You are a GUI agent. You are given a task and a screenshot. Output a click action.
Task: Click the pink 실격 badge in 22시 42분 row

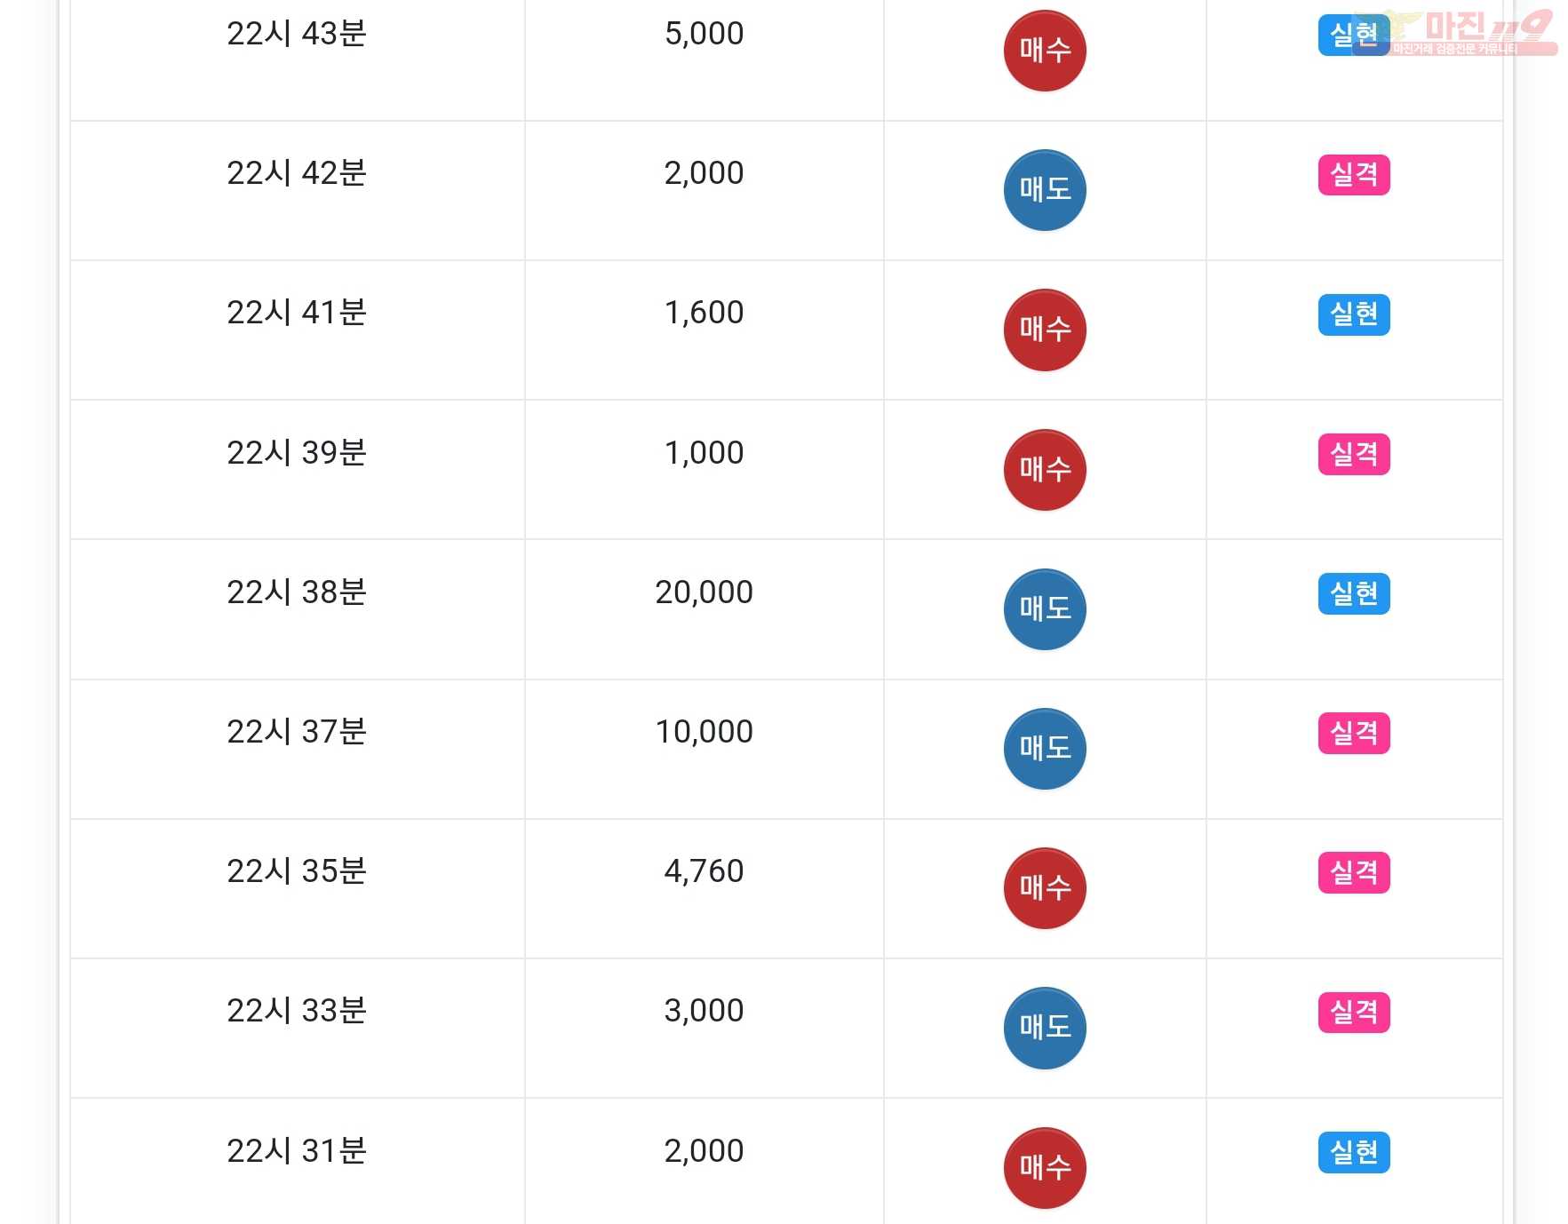point(1354,174)
